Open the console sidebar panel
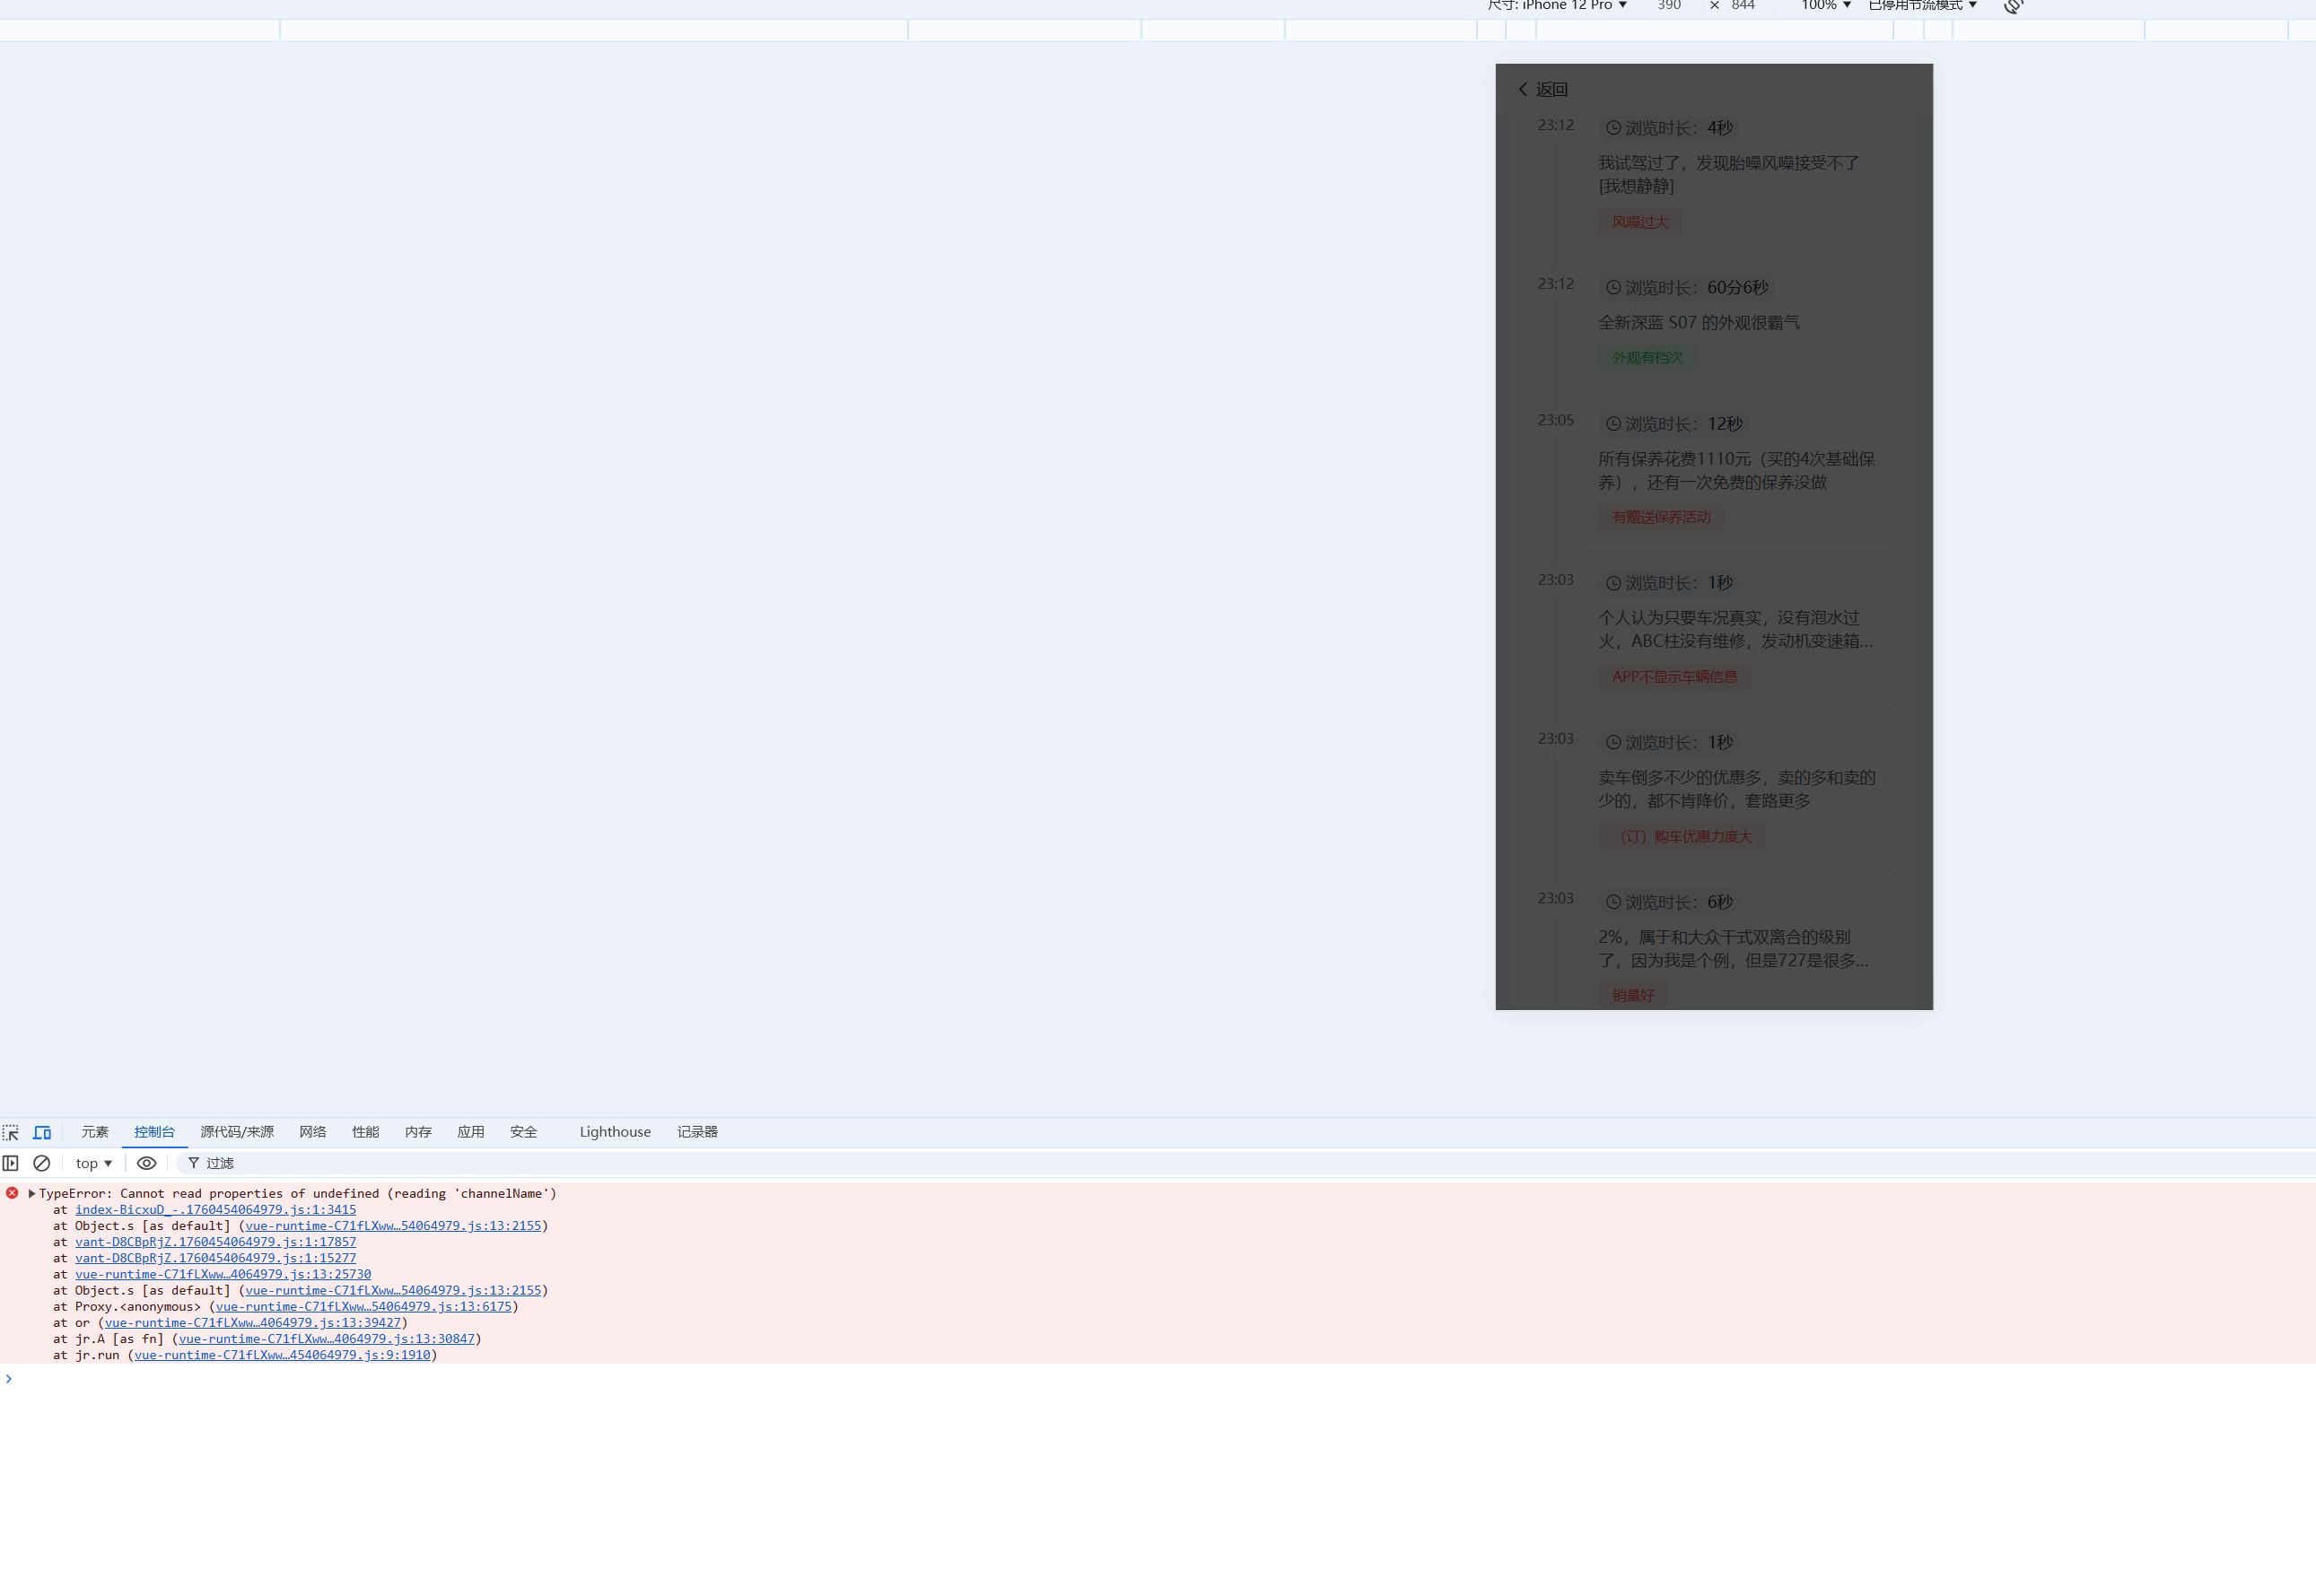Screen dimensions: 2316x1596 pyautogui.click(x=10, y=1163)
